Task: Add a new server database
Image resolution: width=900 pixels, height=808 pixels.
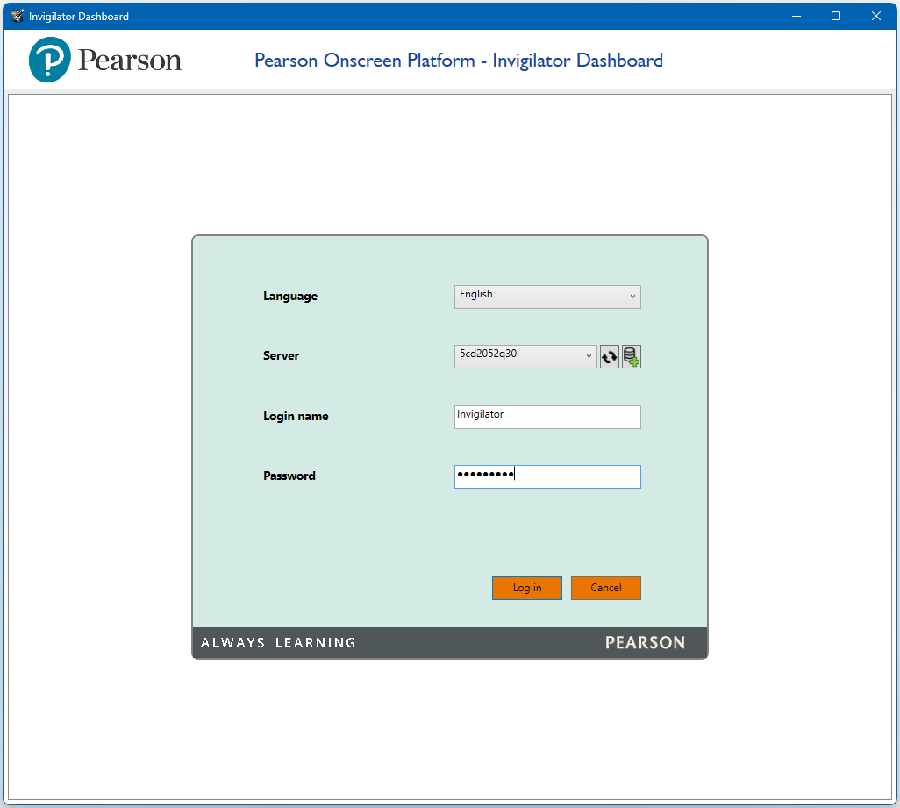Action: (x=630, y=356)
